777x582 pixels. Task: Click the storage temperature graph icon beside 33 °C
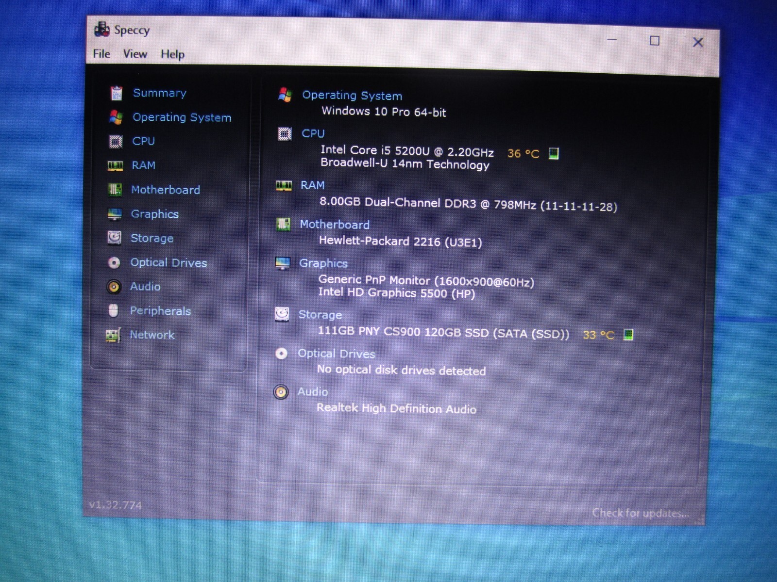click(628, 335)
